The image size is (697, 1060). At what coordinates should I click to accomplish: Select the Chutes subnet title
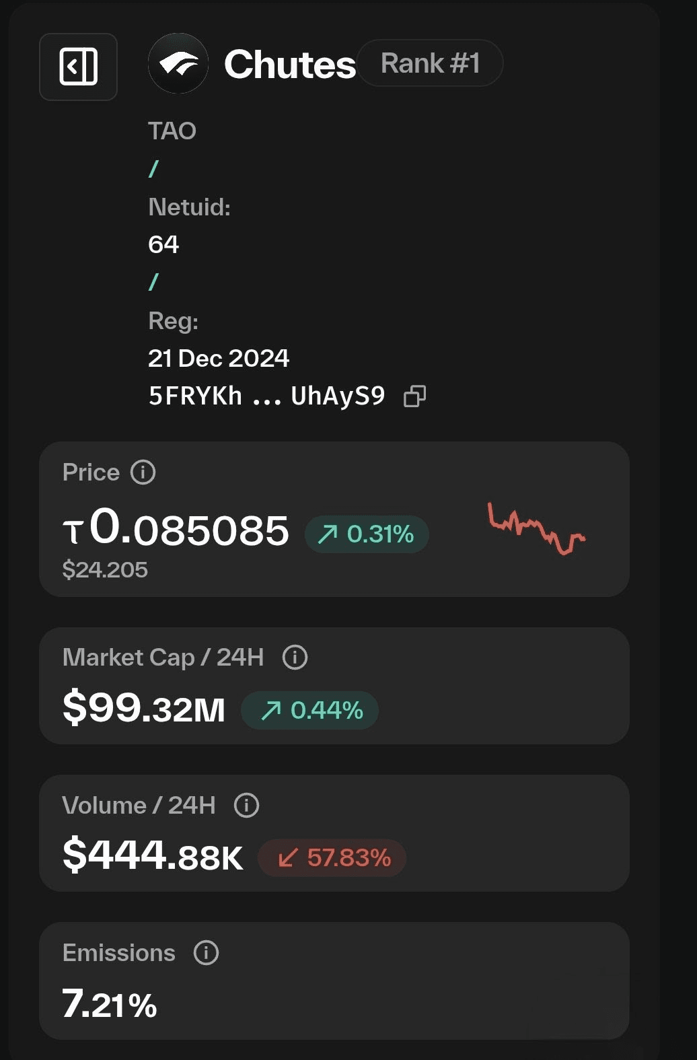[289, 65]
